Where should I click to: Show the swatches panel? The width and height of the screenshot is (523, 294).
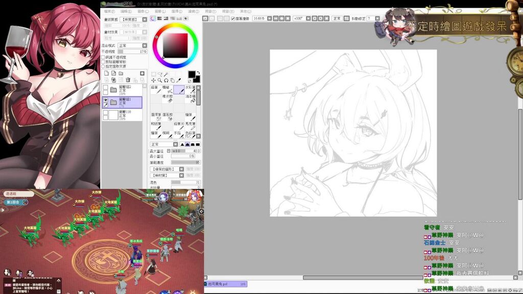179,19
